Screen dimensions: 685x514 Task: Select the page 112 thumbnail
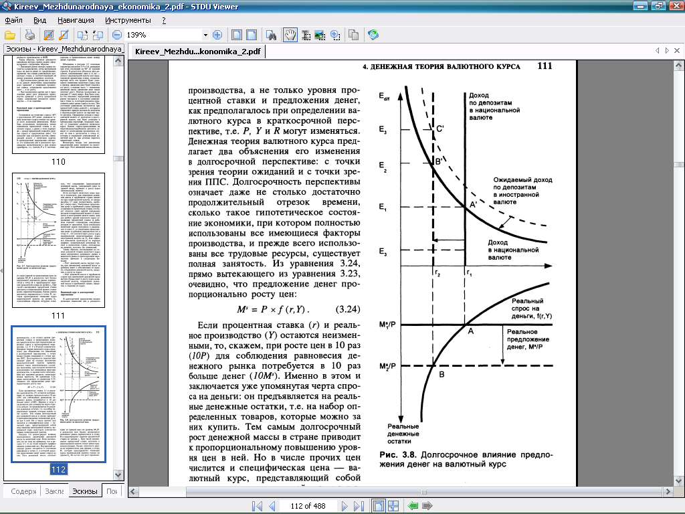pyautogui.click(x=59, y=394)
